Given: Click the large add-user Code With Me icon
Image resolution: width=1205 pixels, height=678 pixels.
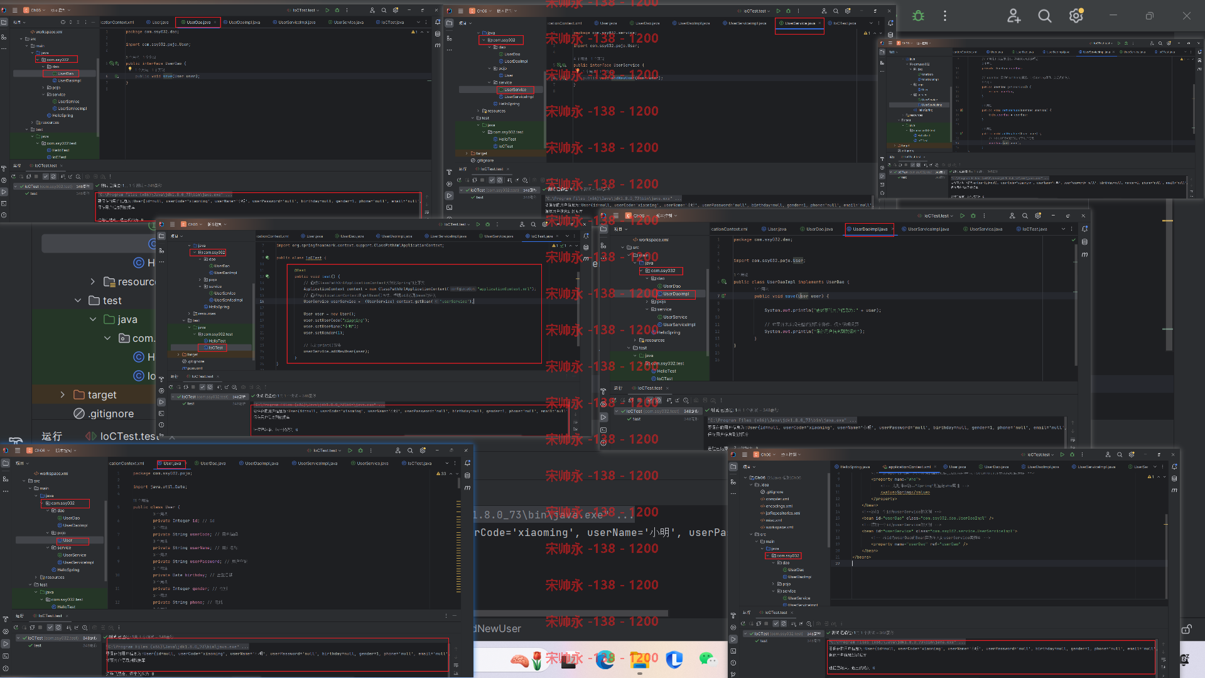Looking at the screenshot, I should click(1013, 16).
